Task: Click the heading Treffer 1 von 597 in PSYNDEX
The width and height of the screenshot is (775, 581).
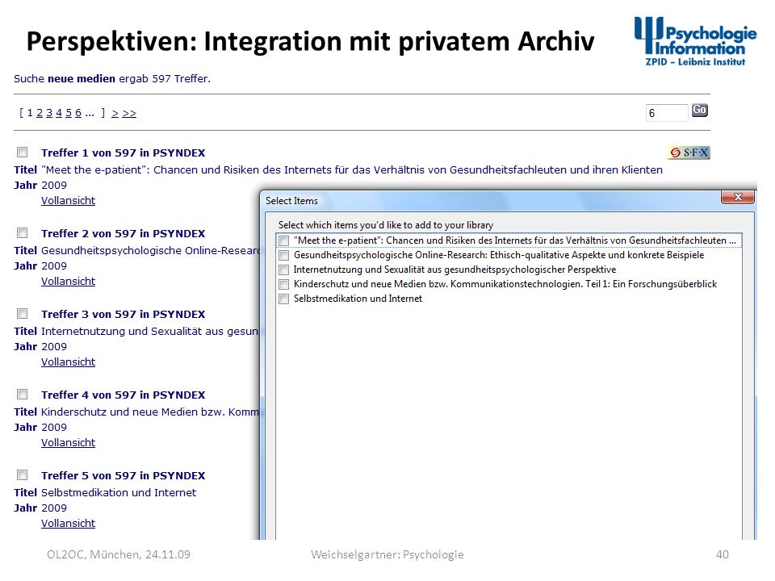Action: 123,153
